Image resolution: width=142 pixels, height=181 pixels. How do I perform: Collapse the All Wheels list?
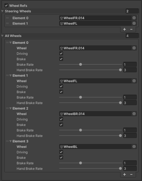(x=2, y=36)
